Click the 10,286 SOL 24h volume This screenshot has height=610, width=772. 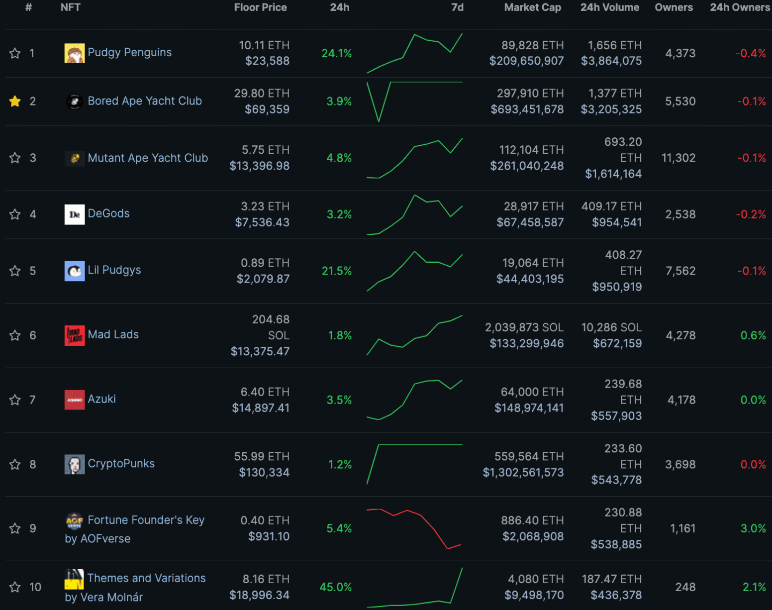[611, 327]
